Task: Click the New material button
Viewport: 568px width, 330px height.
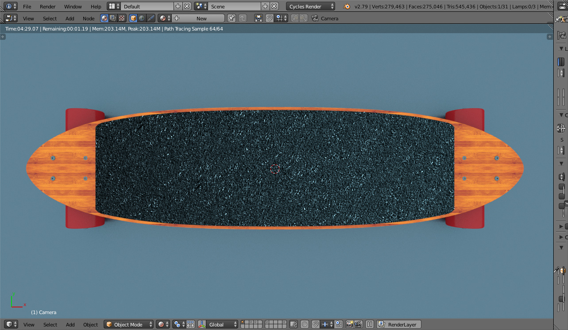Action: 201,19
